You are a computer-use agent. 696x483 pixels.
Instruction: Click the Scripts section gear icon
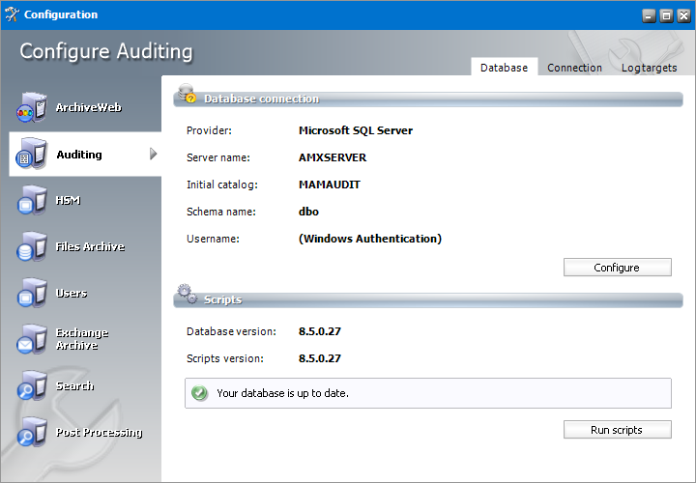(x=187, y=296)
